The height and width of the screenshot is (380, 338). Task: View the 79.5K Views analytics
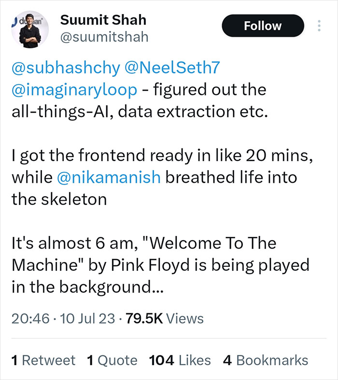(164, 319)
